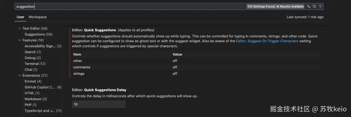The image size is (351, 117).
Task: Show Terminal settings in the sidebar
Action: tap(32, 64)
